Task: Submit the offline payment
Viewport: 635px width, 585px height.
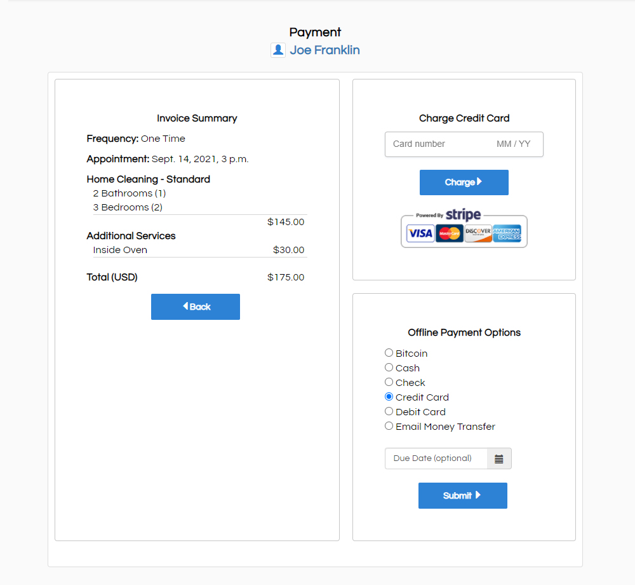Action: 462,495
